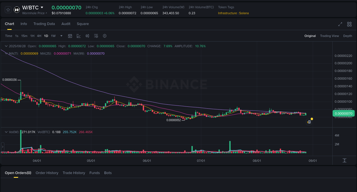The image size is (357, 192).
Task: Open the extra time intervals dropdown
Action: click(x=61, y=36)
